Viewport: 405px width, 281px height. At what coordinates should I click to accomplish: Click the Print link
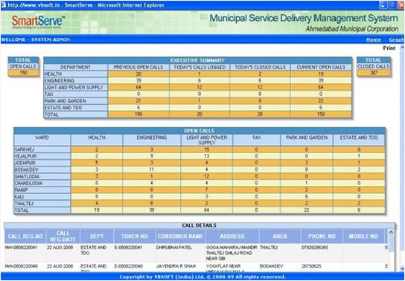coord(389,48)
